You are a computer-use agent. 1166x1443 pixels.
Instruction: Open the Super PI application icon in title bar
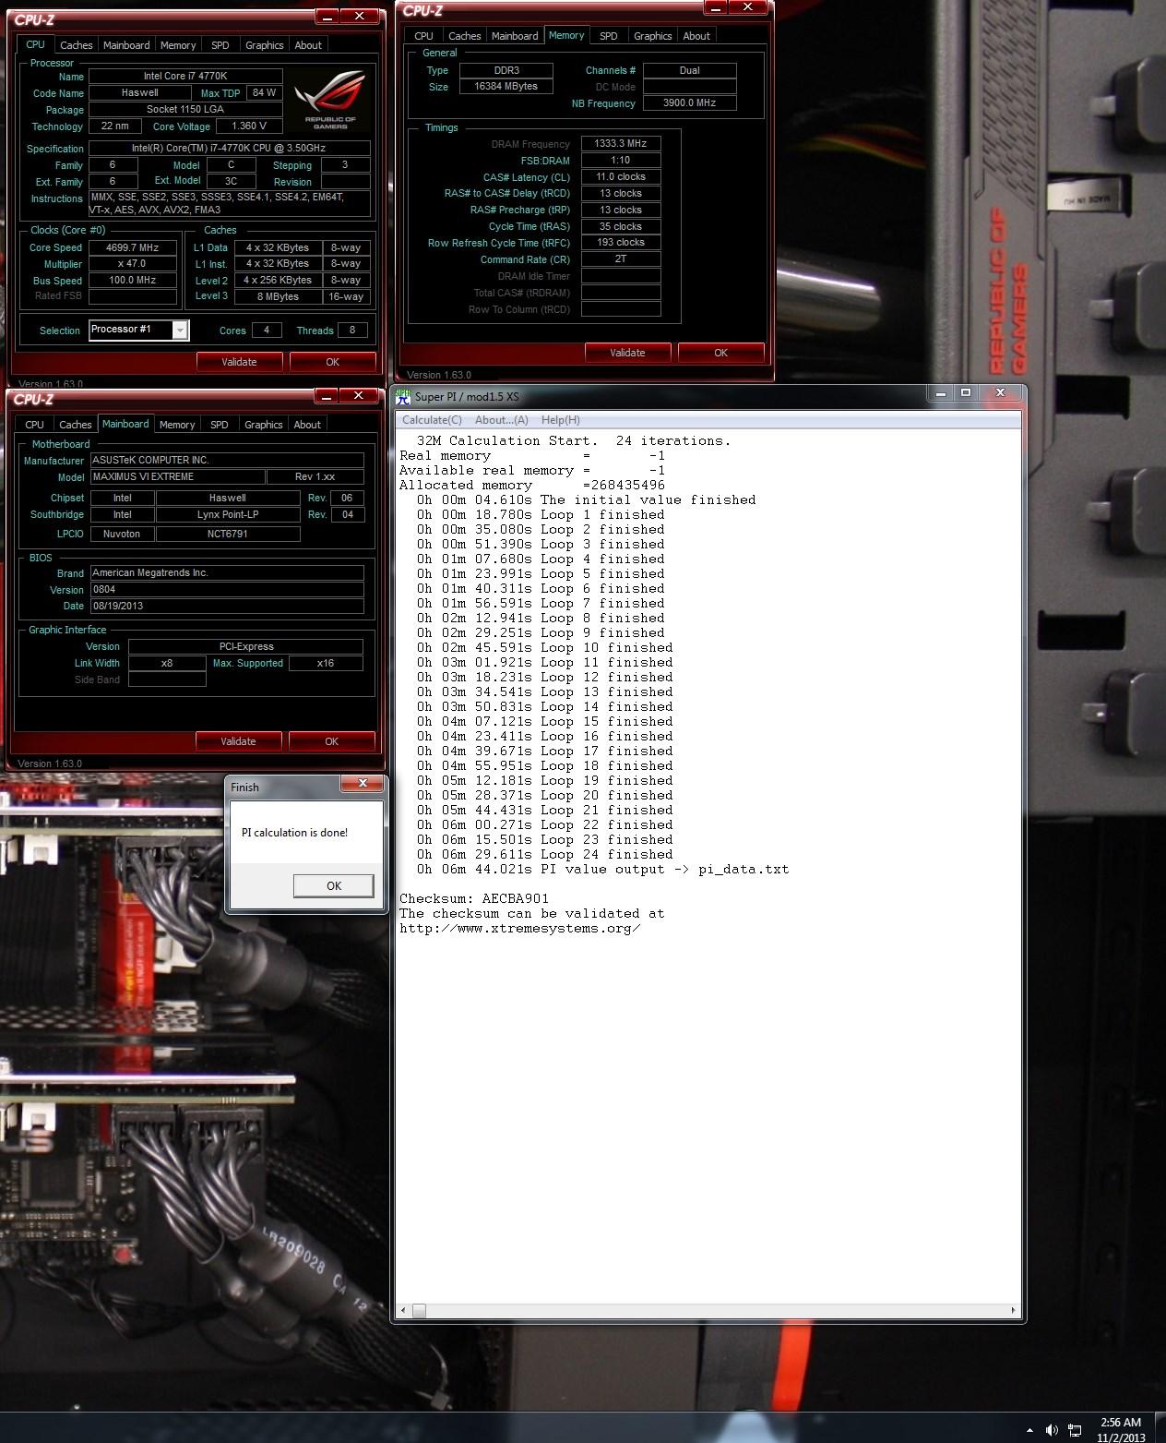coord(403,397)
